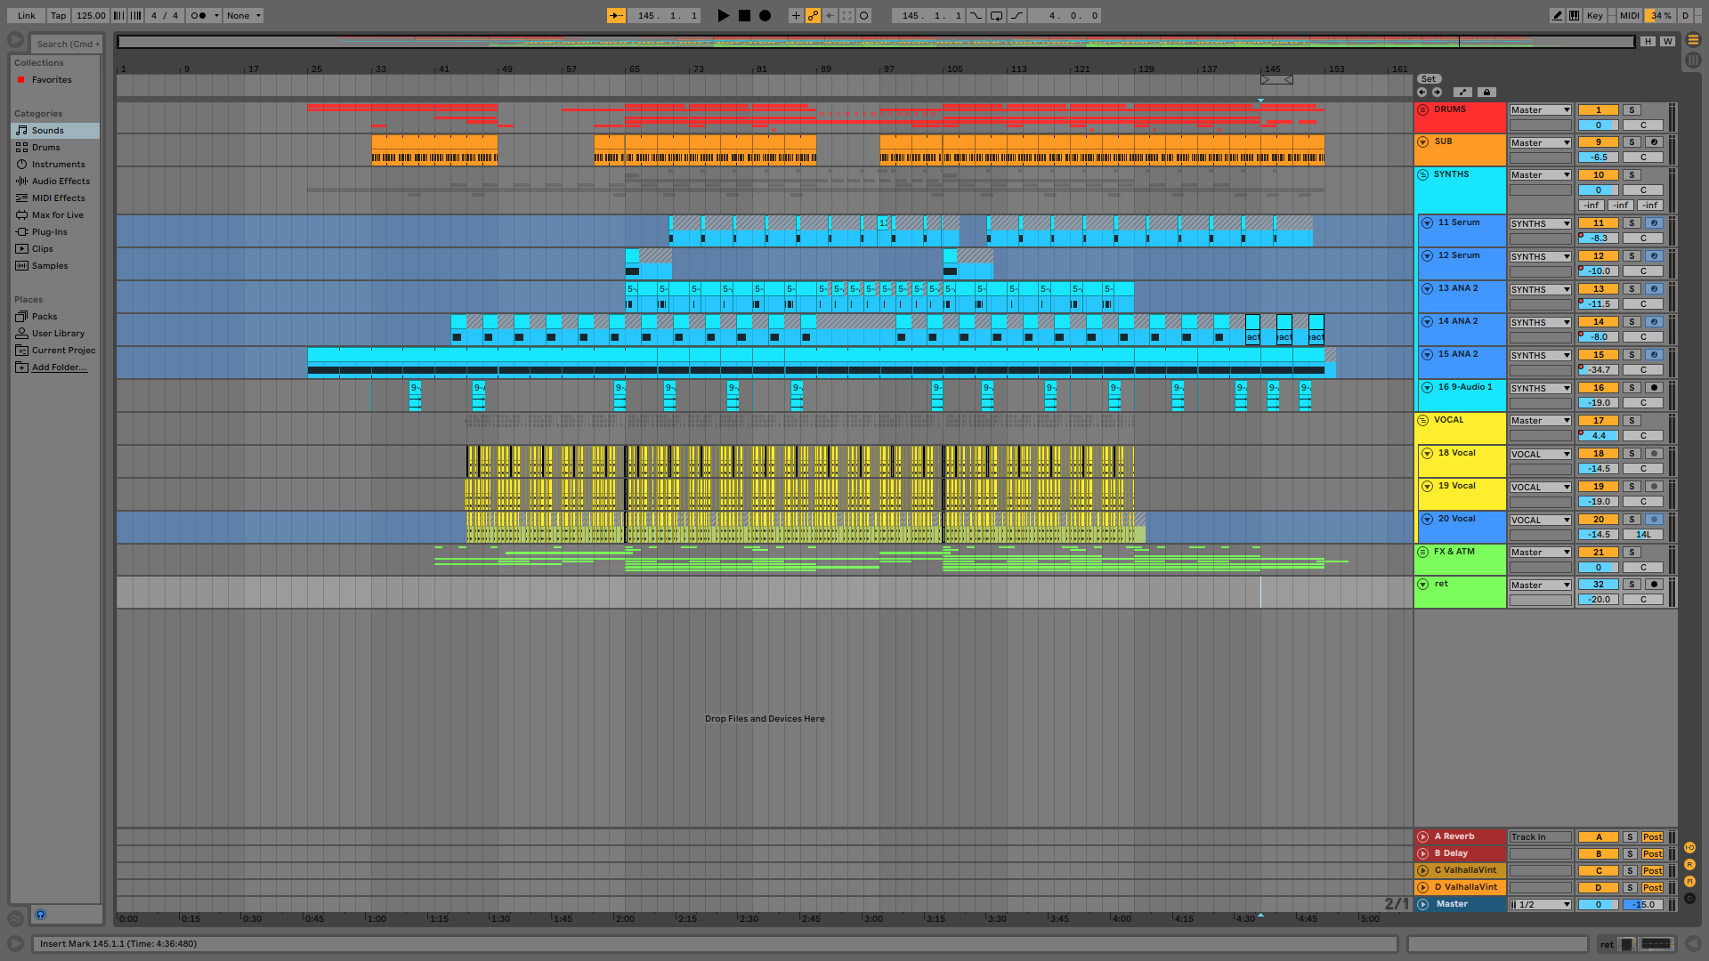Viewport: 1709px width, 961px height.
Task: Solo the DRUMS group track
Action: pos(1632,110)
